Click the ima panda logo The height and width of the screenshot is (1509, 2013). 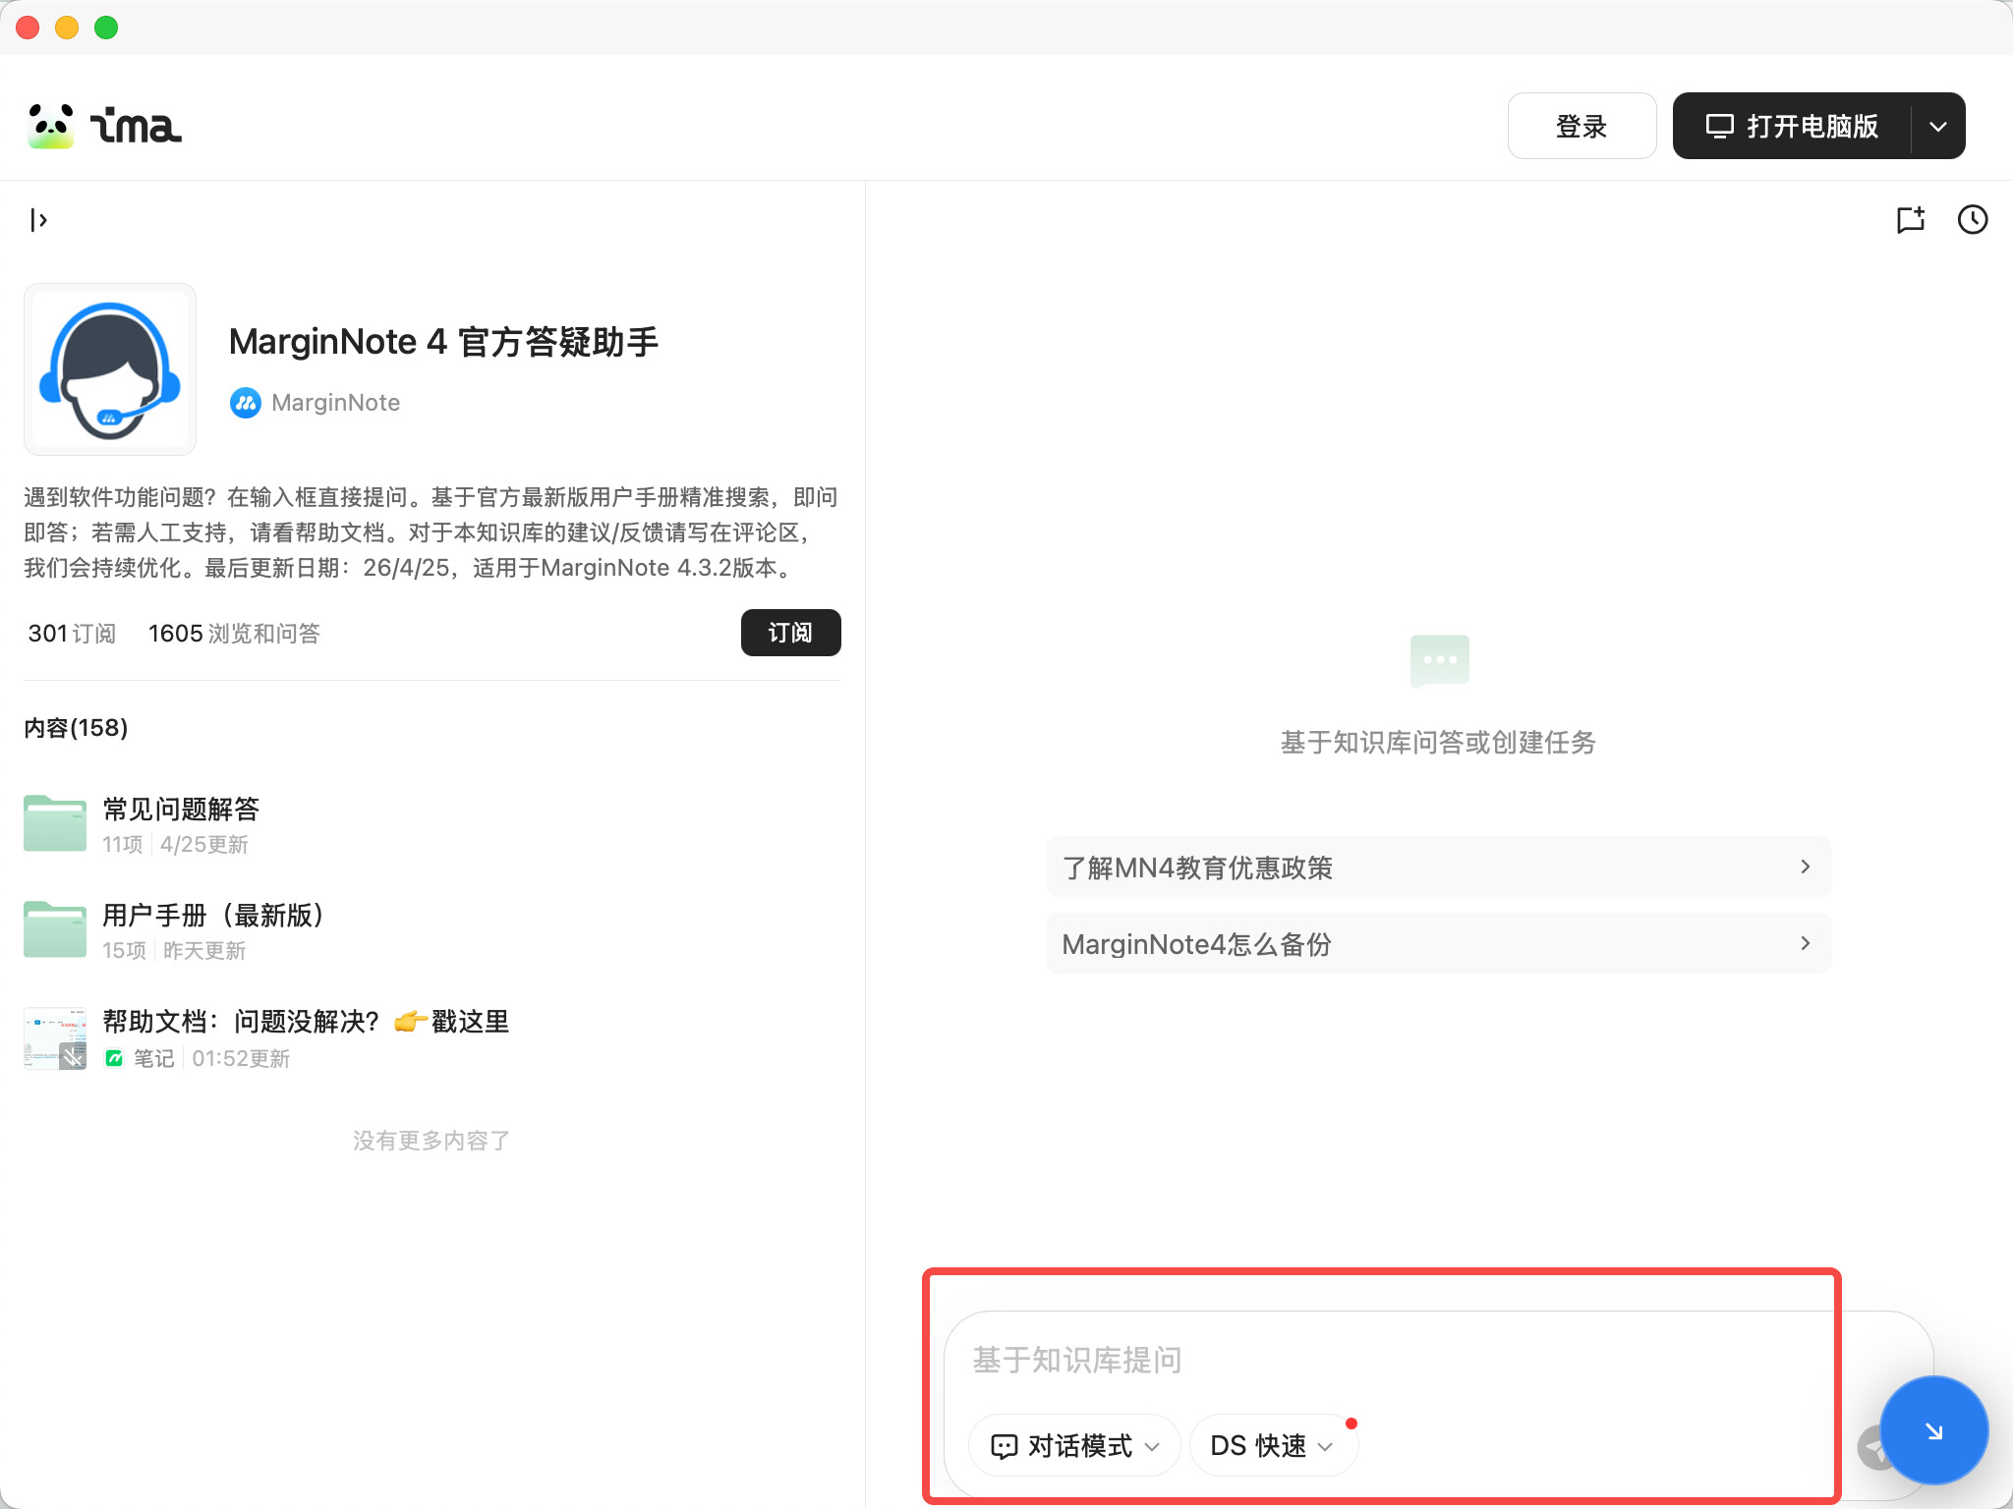[x=51, y=127]
